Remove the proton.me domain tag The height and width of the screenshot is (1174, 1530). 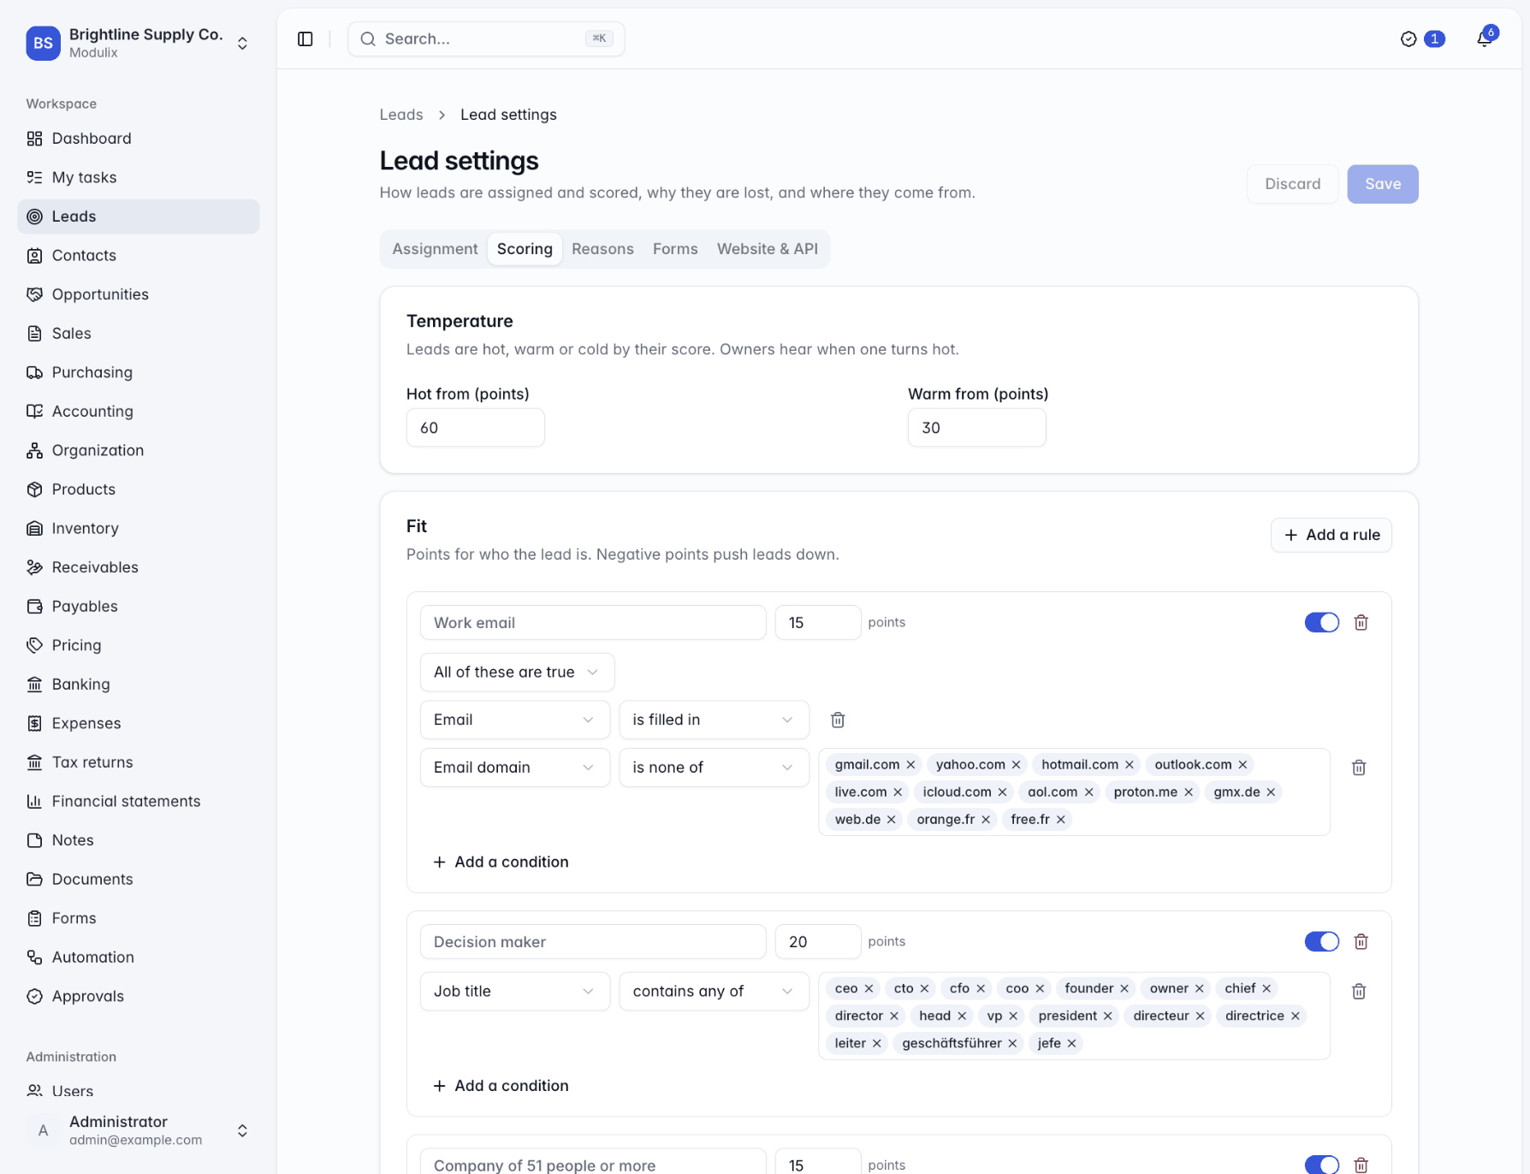tap(1188, 792)
